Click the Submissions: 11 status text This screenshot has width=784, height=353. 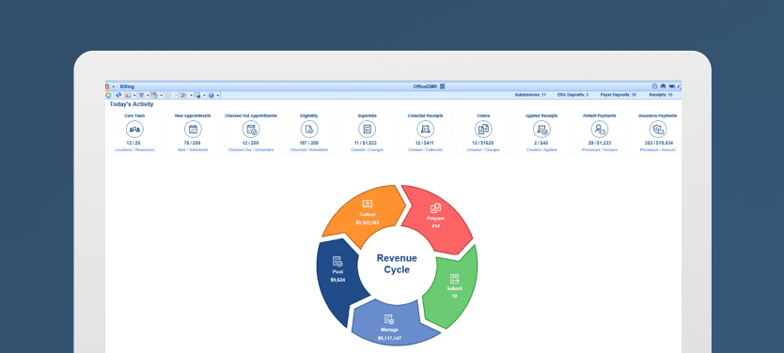pyautogui.click(x=530, y=95)
